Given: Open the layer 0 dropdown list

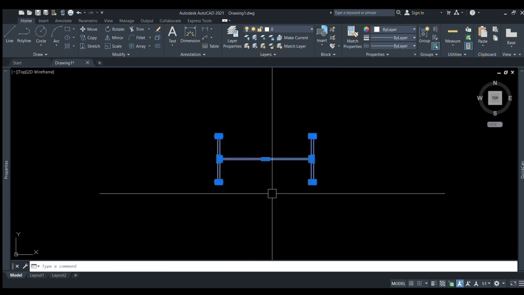Looking at the screenshot, I should [312, 29].
